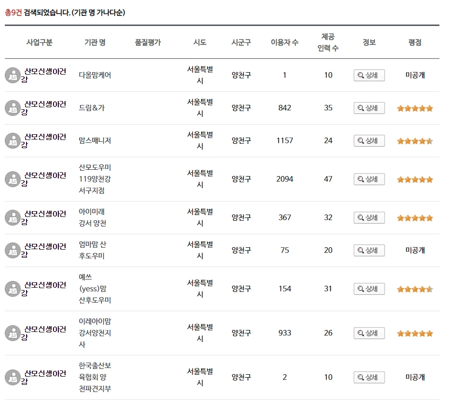Click the person icon for 한국출산보육협회 양천파견지부
451x406 pixels.
[12, 378]
